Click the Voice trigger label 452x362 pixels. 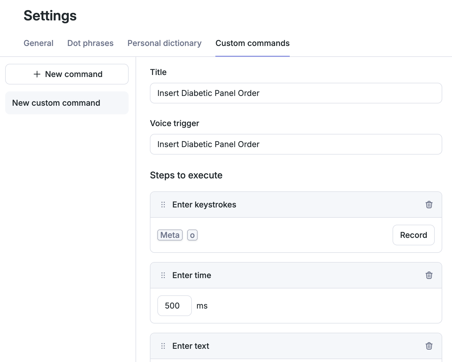[x=175, y=123]
